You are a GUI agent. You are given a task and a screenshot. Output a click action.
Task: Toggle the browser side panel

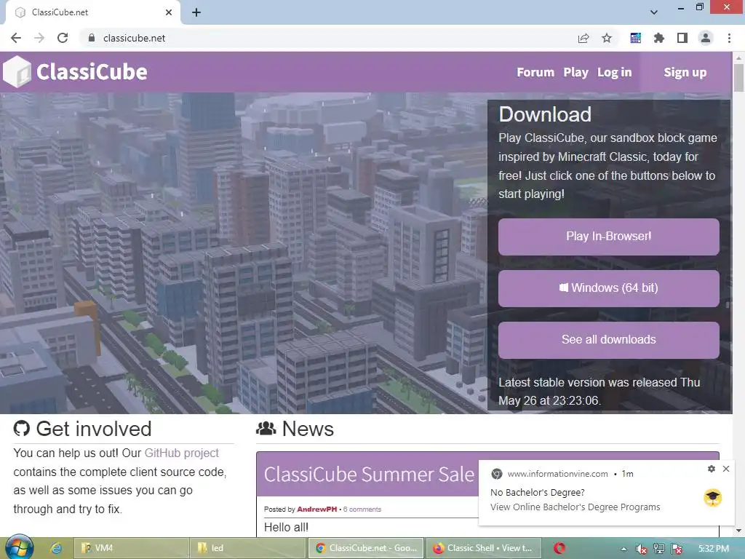coord(682,38)
